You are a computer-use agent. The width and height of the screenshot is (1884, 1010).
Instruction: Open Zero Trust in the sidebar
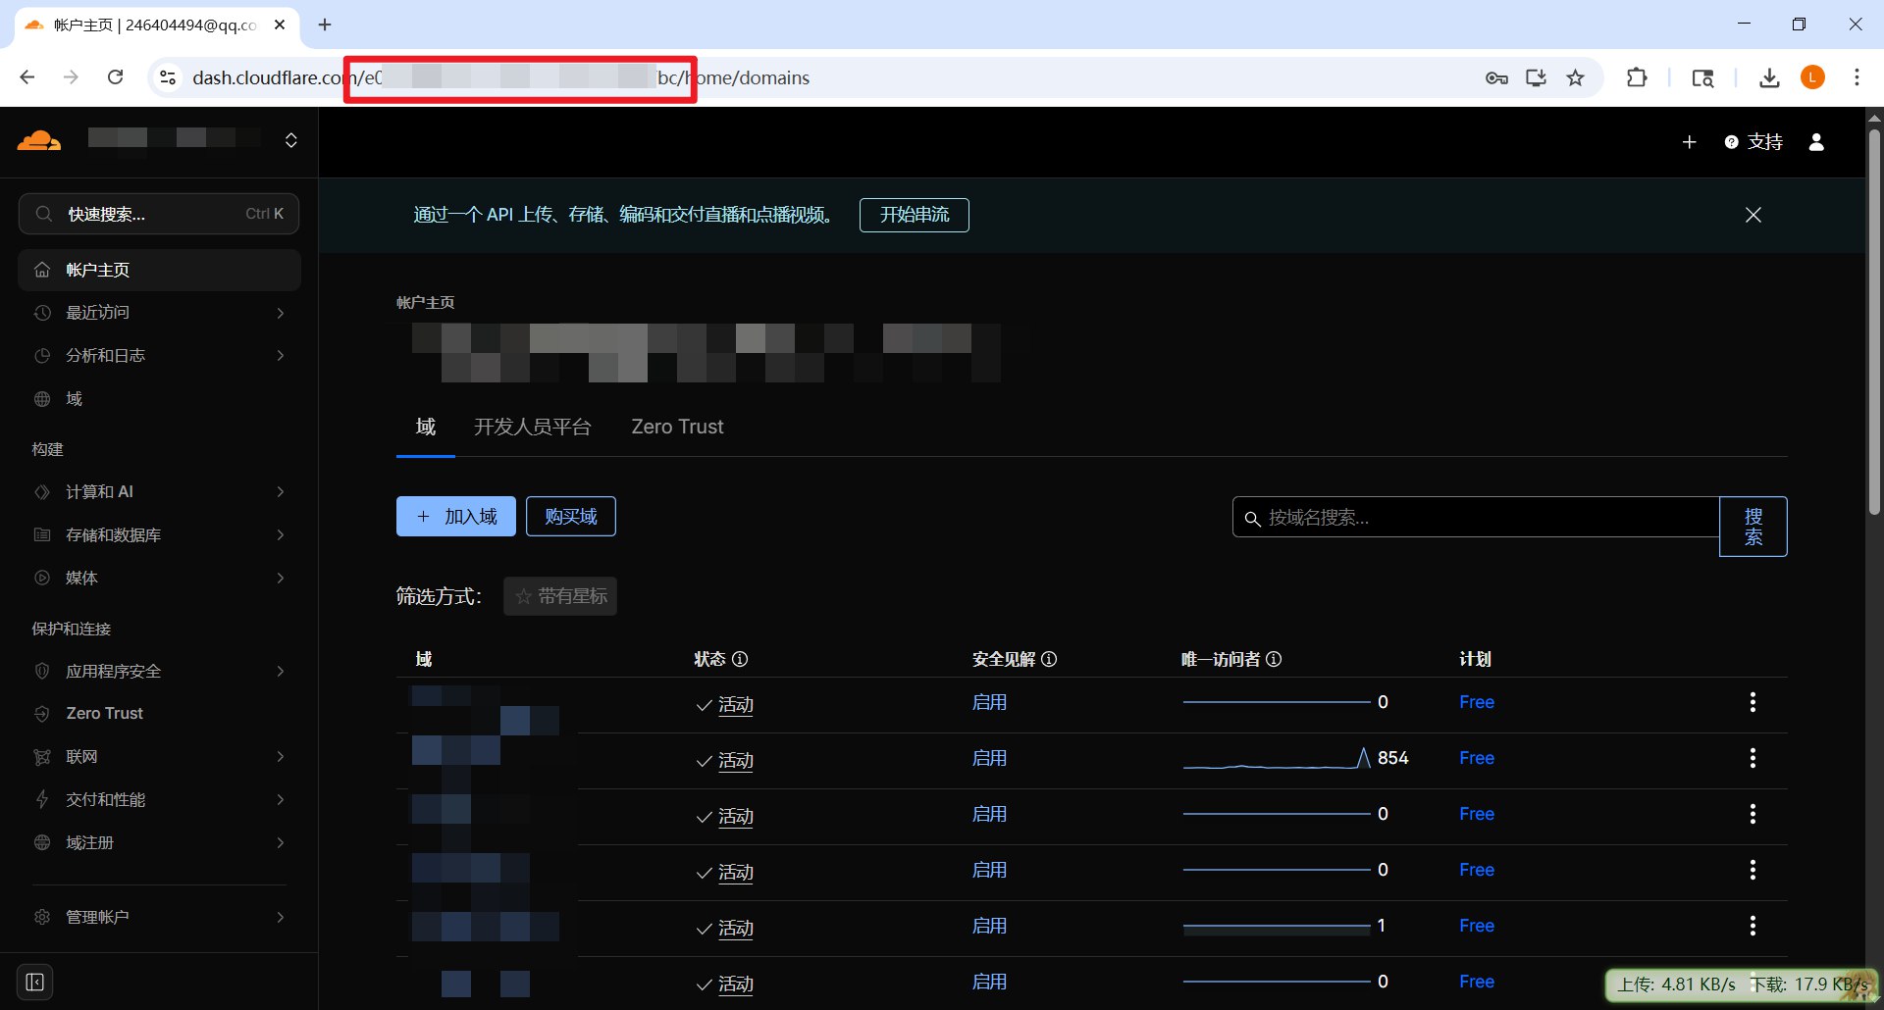tap(159, 714)
